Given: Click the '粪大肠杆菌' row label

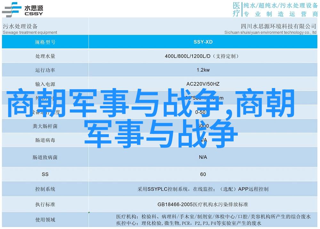Looking at the screenshot, I should pos(45,126).
